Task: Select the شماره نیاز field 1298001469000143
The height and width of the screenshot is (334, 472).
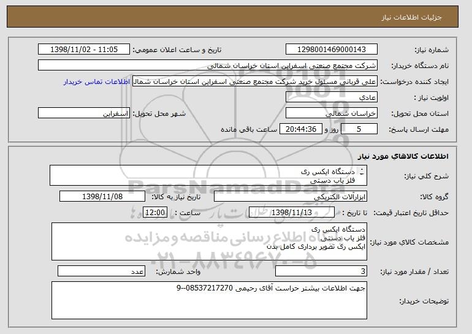Action: 332,50
